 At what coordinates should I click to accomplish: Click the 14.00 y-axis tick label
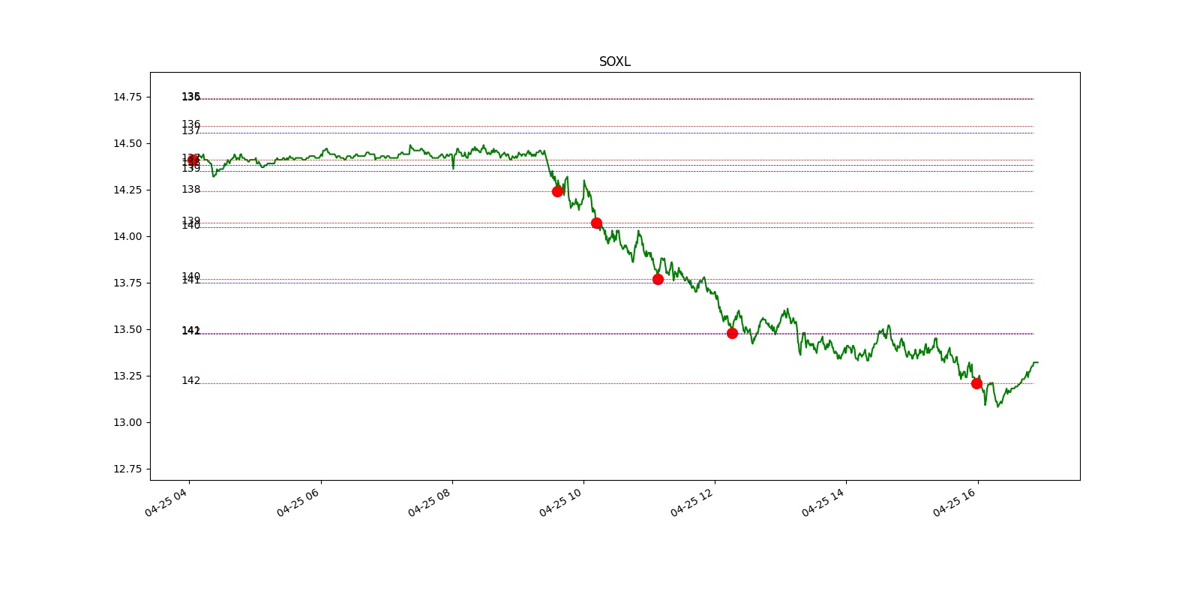pyautogui.click(x=127, y=236)
